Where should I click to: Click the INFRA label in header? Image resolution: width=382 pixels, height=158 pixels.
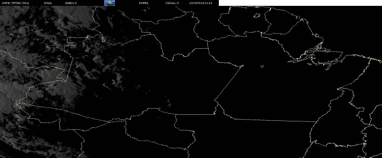coord(143,3)
